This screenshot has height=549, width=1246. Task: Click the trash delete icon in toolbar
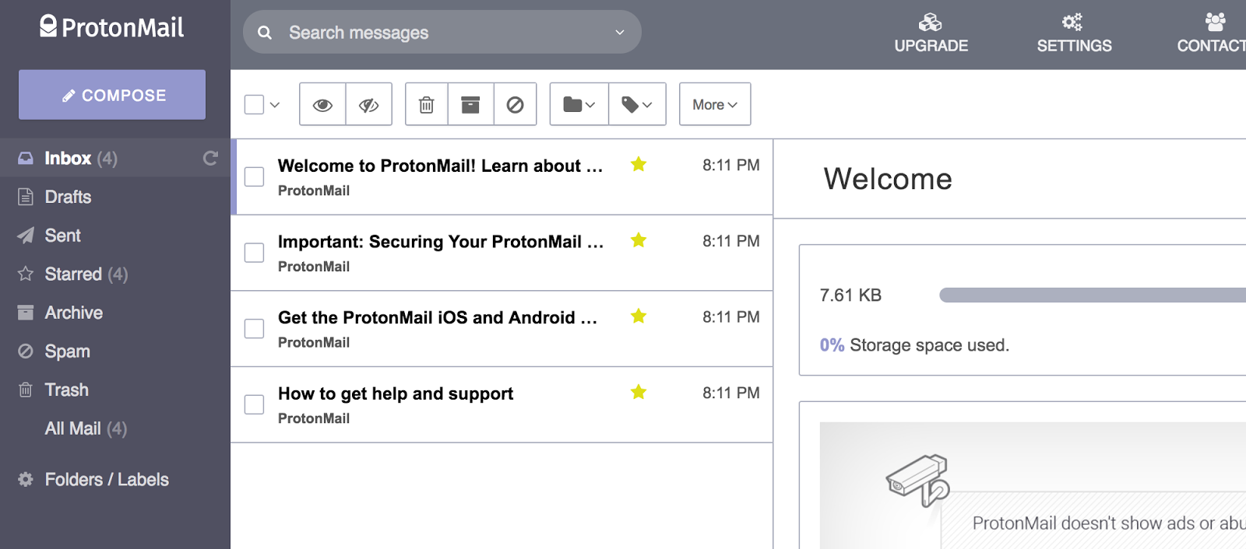pos(426,104)
